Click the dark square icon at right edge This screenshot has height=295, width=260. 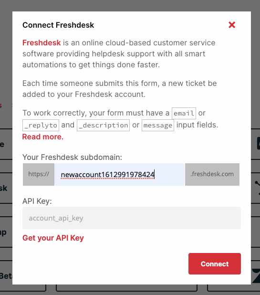(259, 143)
